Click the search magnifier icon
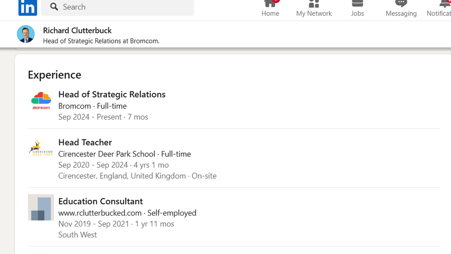The height and width of the screenshot is (254, 451). 54,7
